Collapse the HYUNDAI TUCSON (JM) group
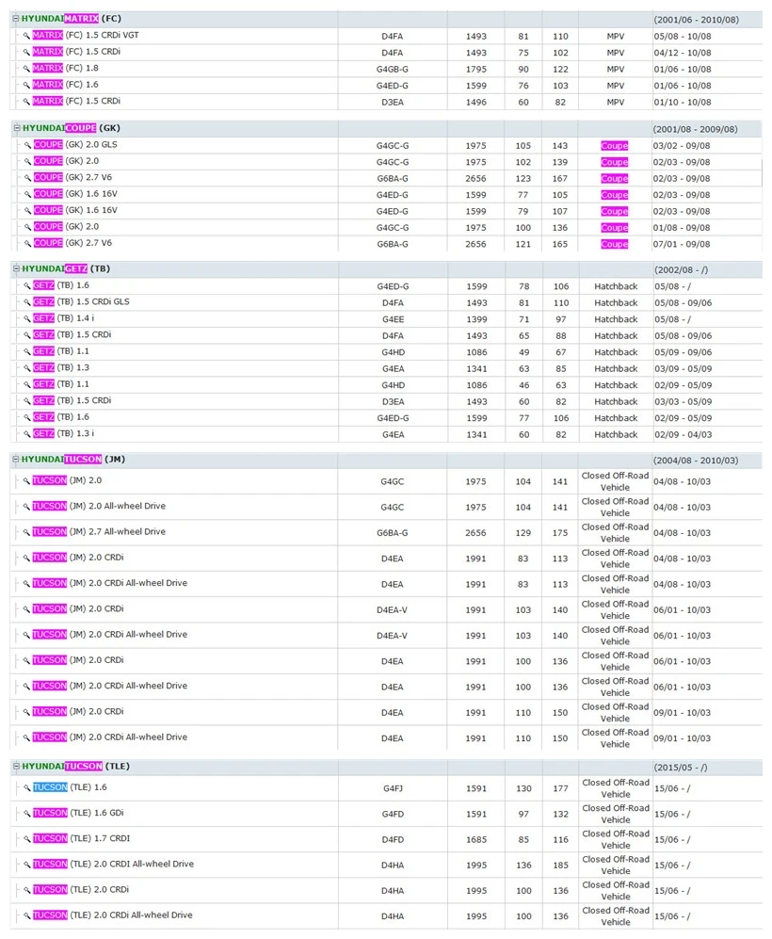This screenshot has height=939, width=772. point(16,459)
